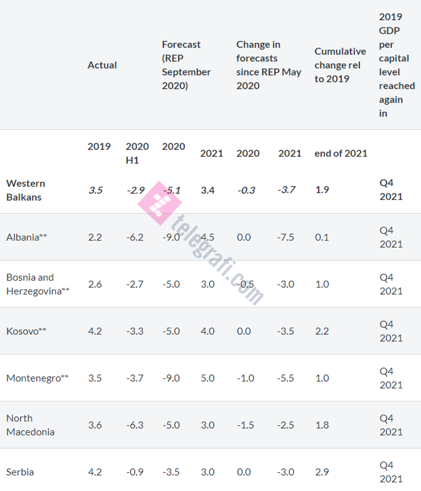Click North Macedonia's 2020 H1 value -6.3
The height and width of the screenshot is (491, 421).
coord(135,425)
